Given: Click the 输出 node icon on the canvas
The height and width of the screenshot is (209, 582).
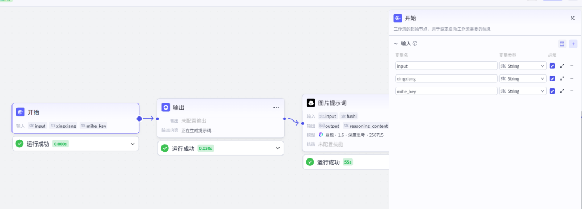Looking at the screenshot, I should click(166, 107).
